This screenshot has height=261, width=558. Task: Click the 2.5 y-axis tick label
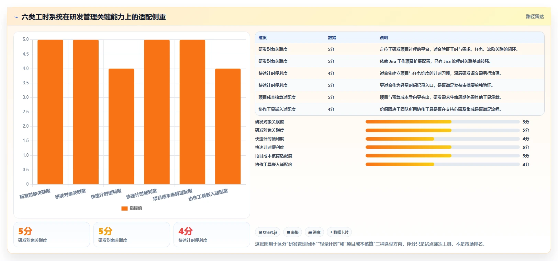26,112
